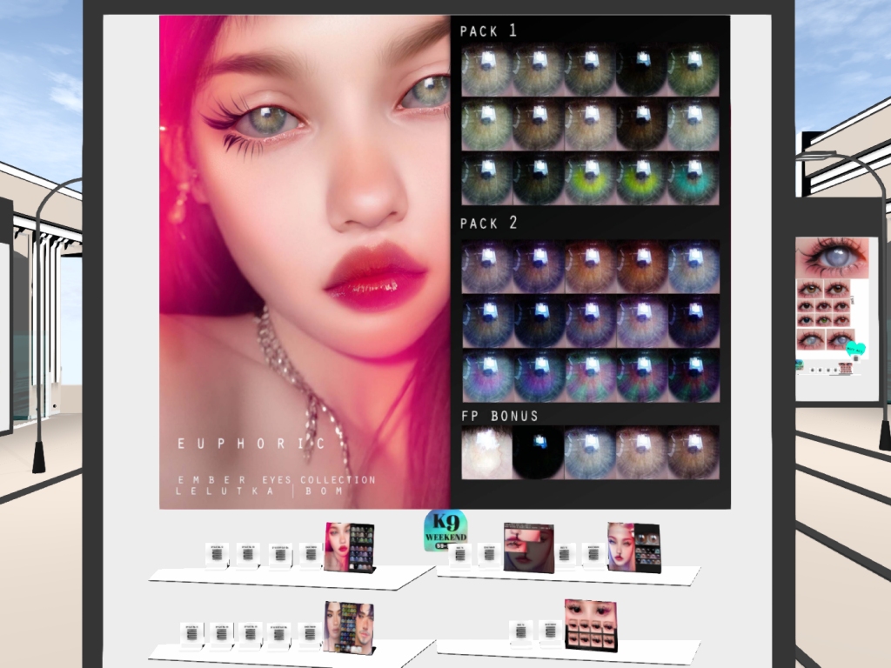Click the K9 Weekend event sign
Image resolution: width=891 pixels, height=668 pixels.
coord(445,531)
